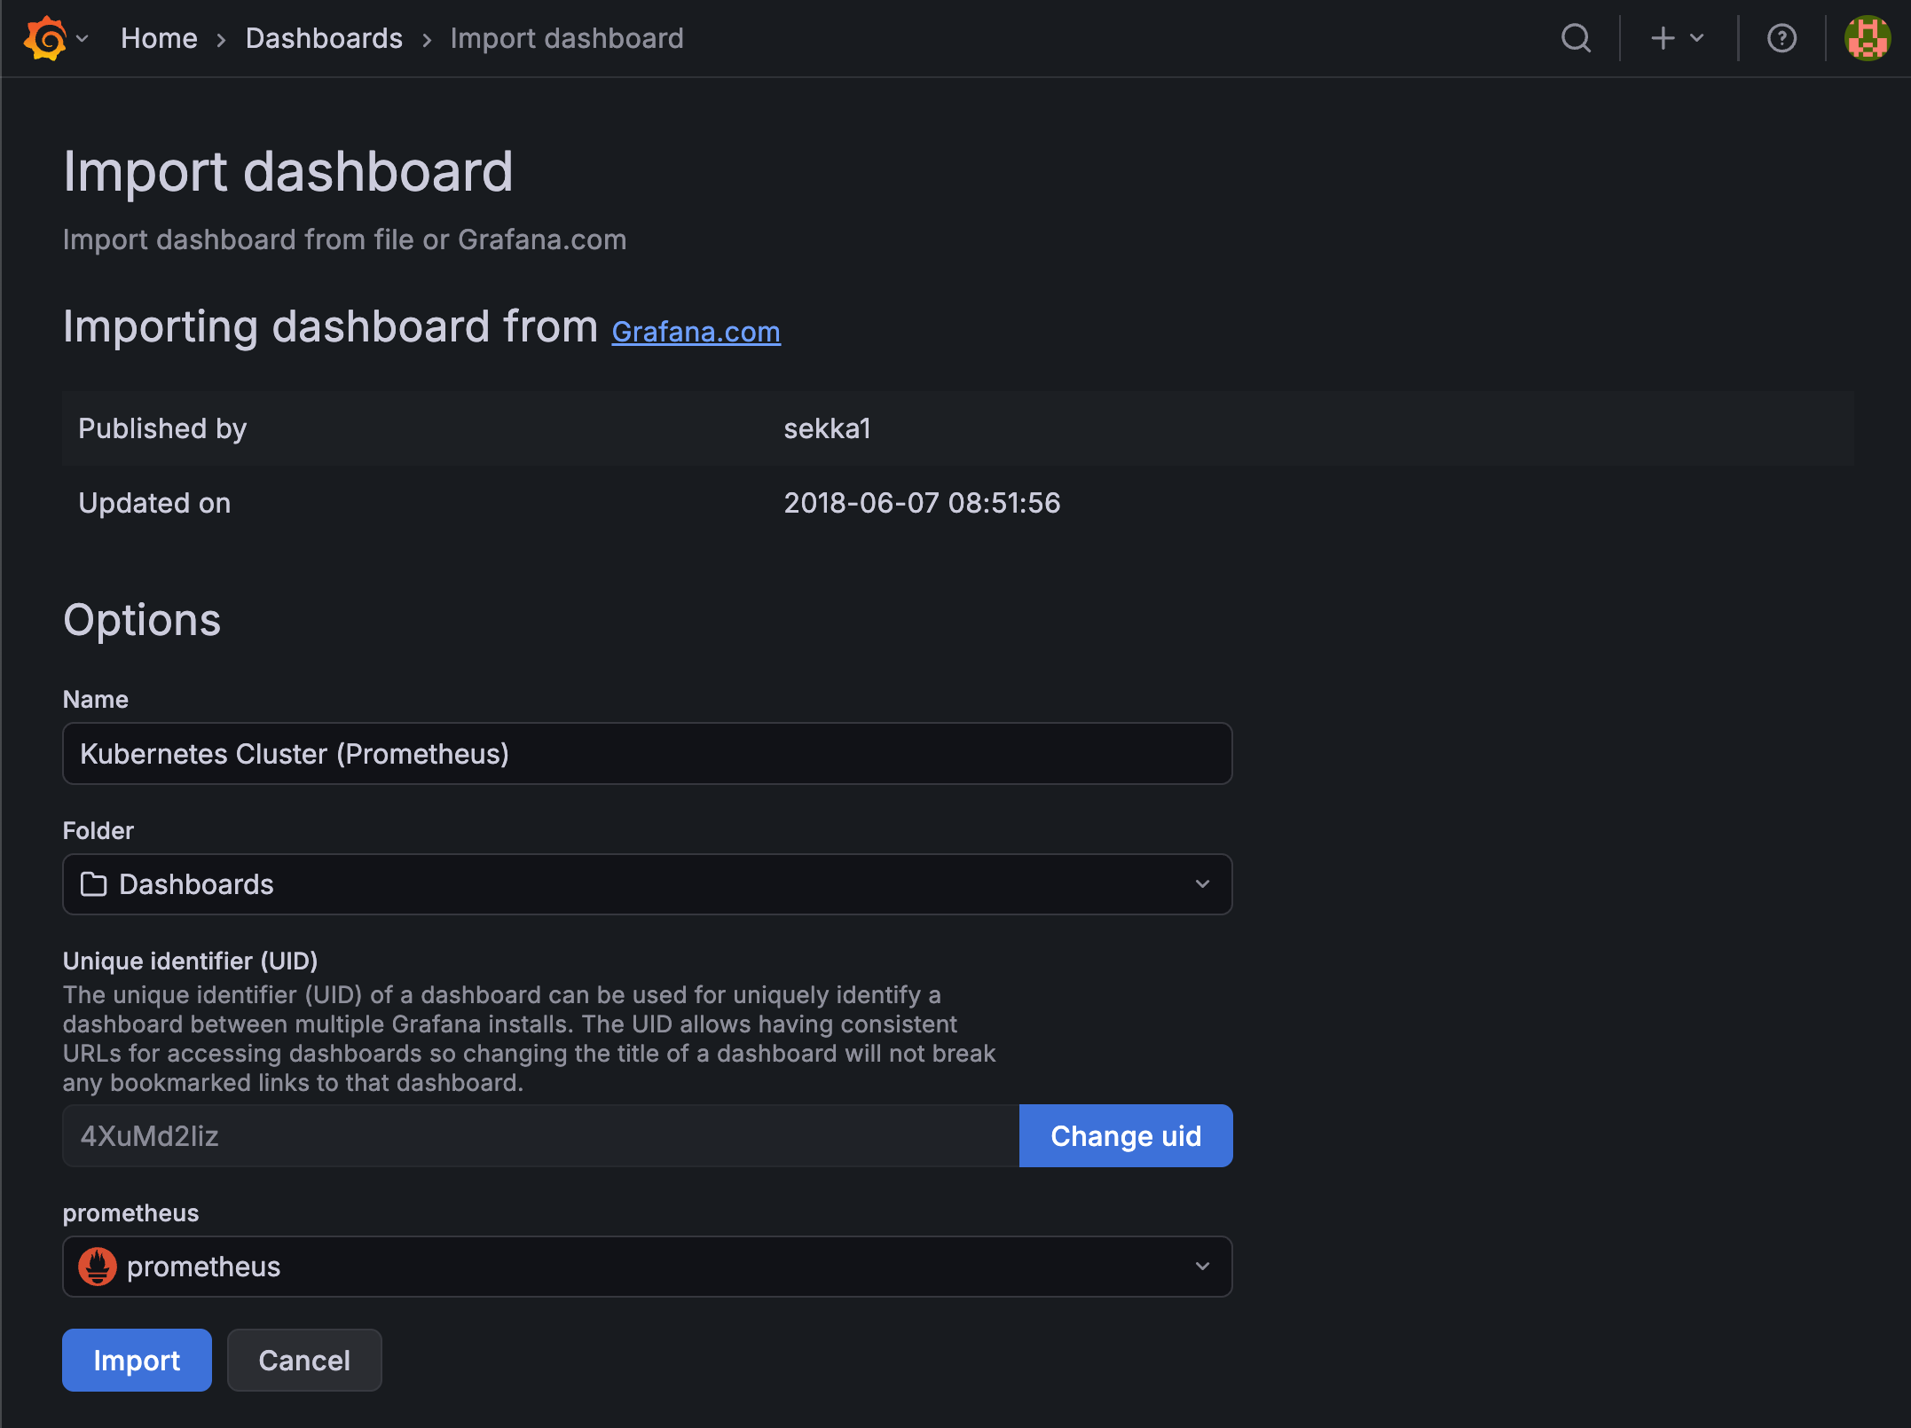Click the Grafana logo
This screenshot has width=1911, height=1428.
[x=45, y=37]
